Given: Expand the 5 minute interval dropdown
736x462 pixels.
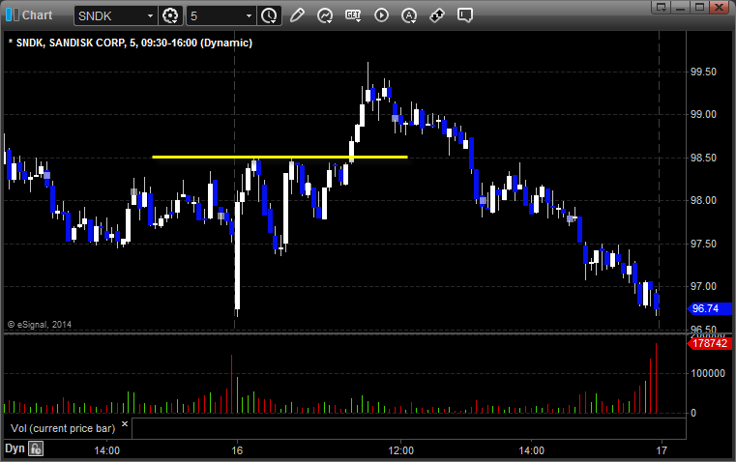Looking at the screenshot, I should click(x=249, y=15).
